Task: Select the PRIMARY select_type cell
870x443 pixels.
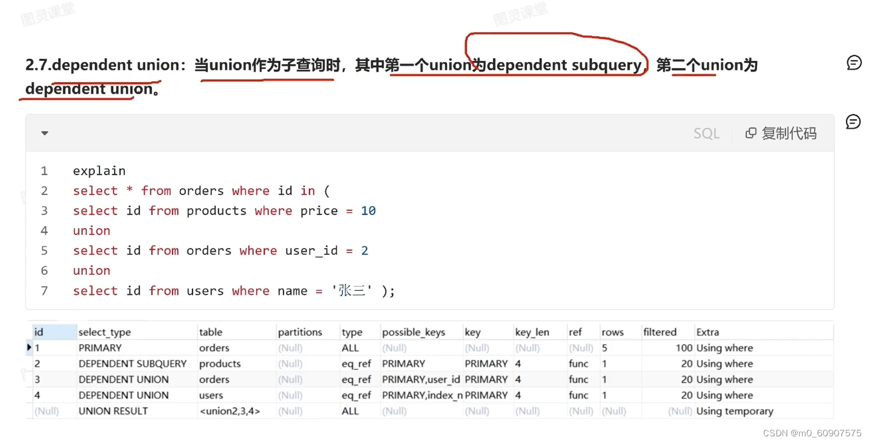Action: click(x=137, y=347)
